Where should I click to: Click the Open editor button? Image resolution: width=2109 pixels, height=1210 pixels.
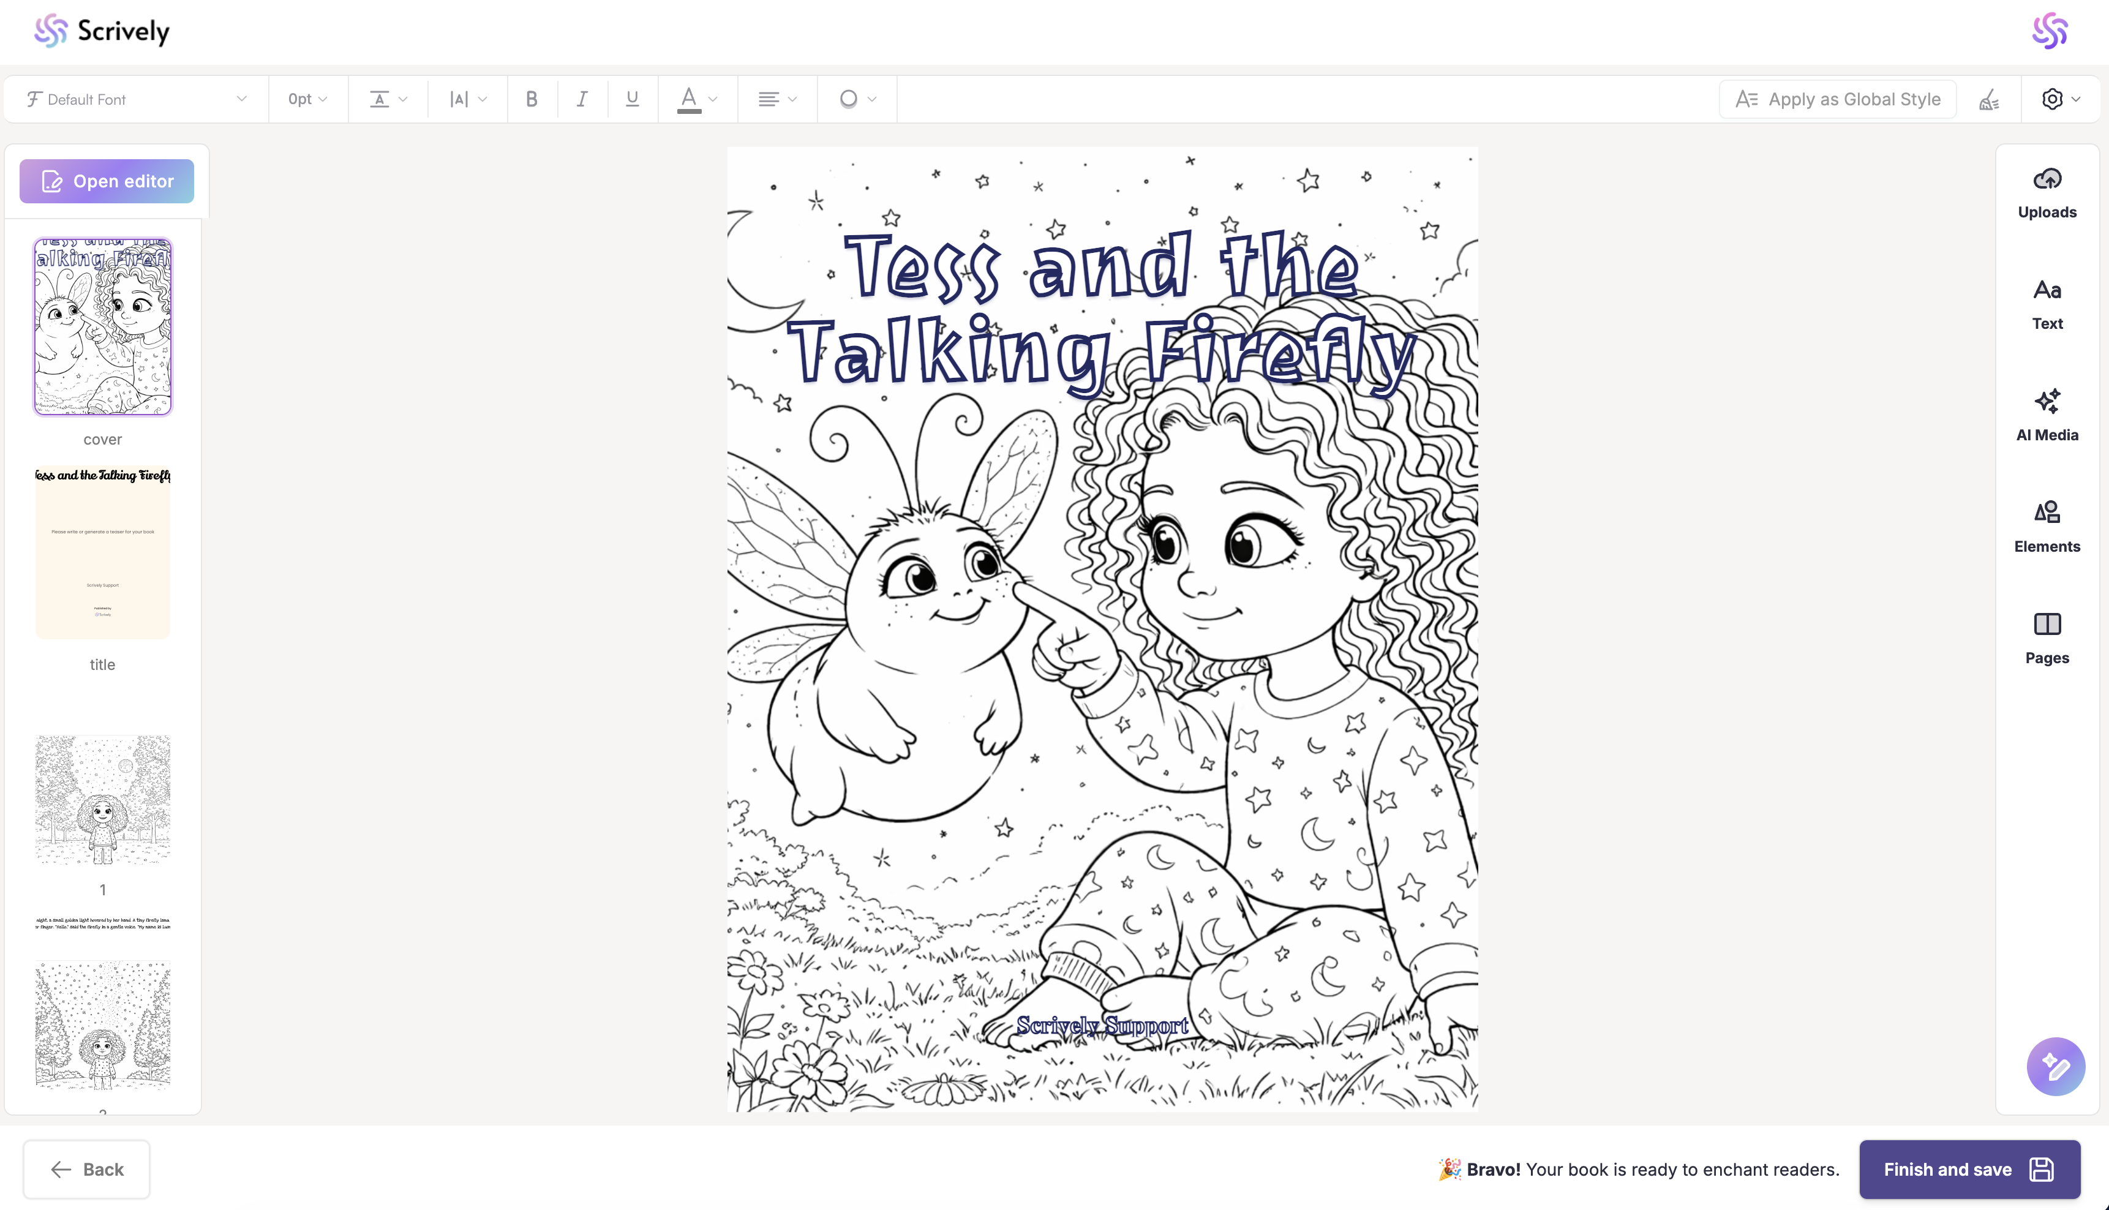pyautogui.click(x=107, y=181)
